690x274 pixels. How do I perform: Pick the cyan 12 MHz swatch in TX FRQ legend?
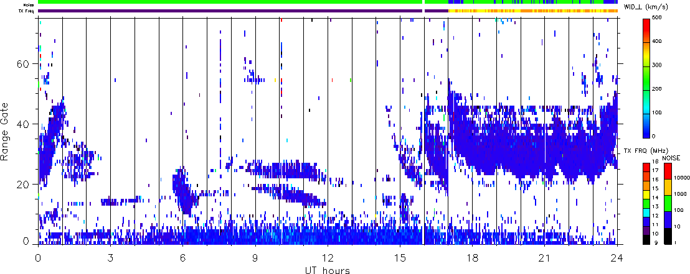[645, 212]
